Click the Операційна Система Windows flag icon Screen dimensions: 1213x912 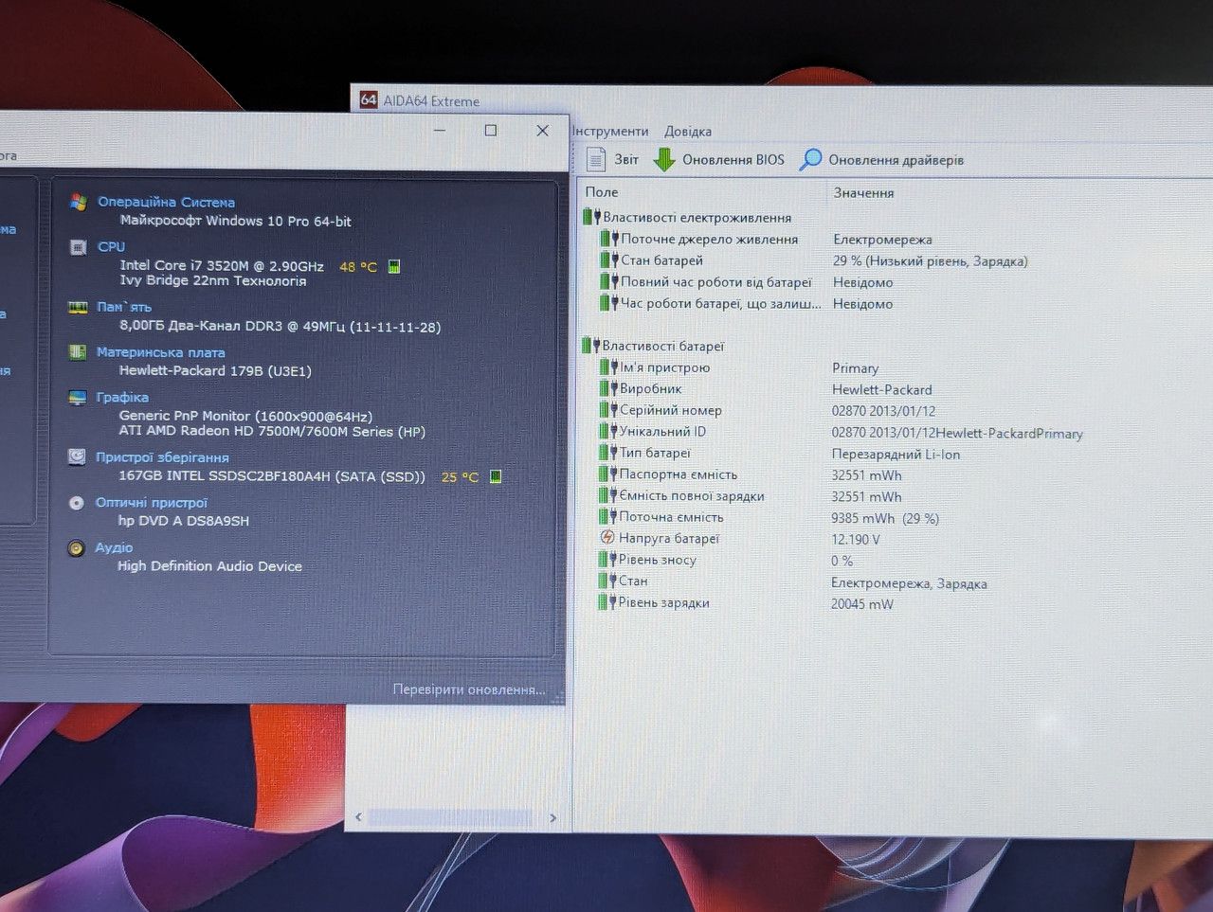click(79, 202)
